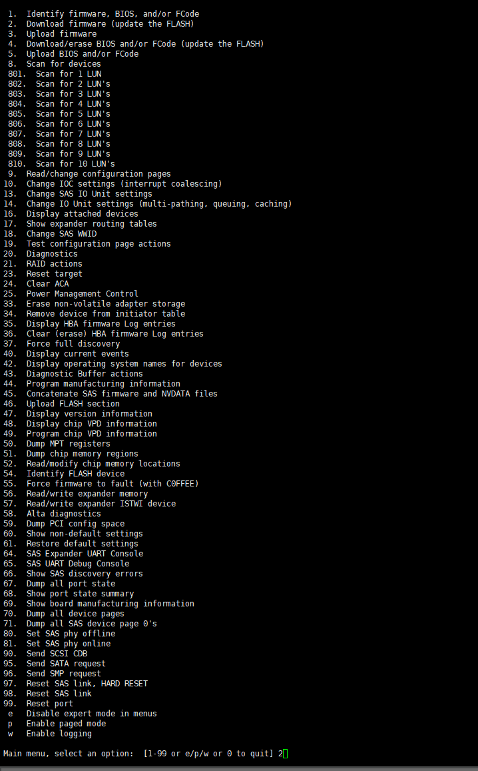Click the "Enable paged mode" option line
Image resolution: width=478 pixels, height=771 pixels.
[66, 724]
